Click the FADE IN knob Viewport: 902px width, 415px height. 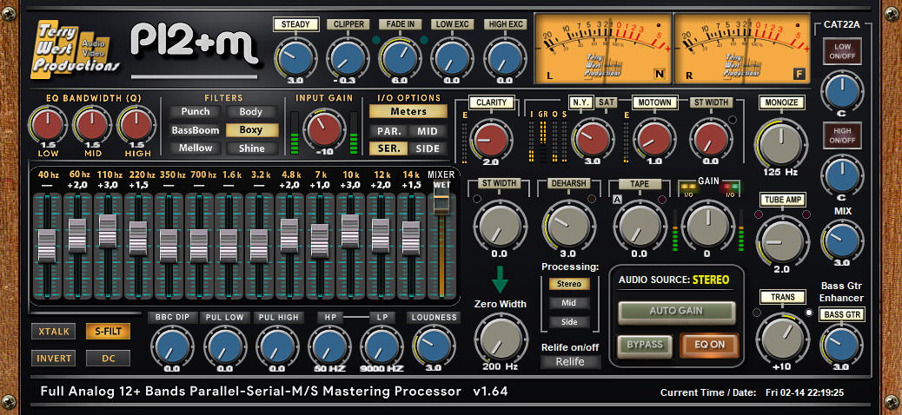(x=401, y=57)
